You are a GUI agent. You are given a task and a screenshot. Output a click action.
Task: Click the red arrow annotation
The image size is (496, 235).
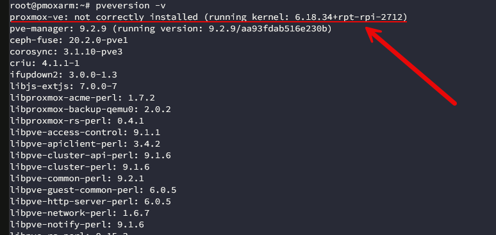(411, 65)
